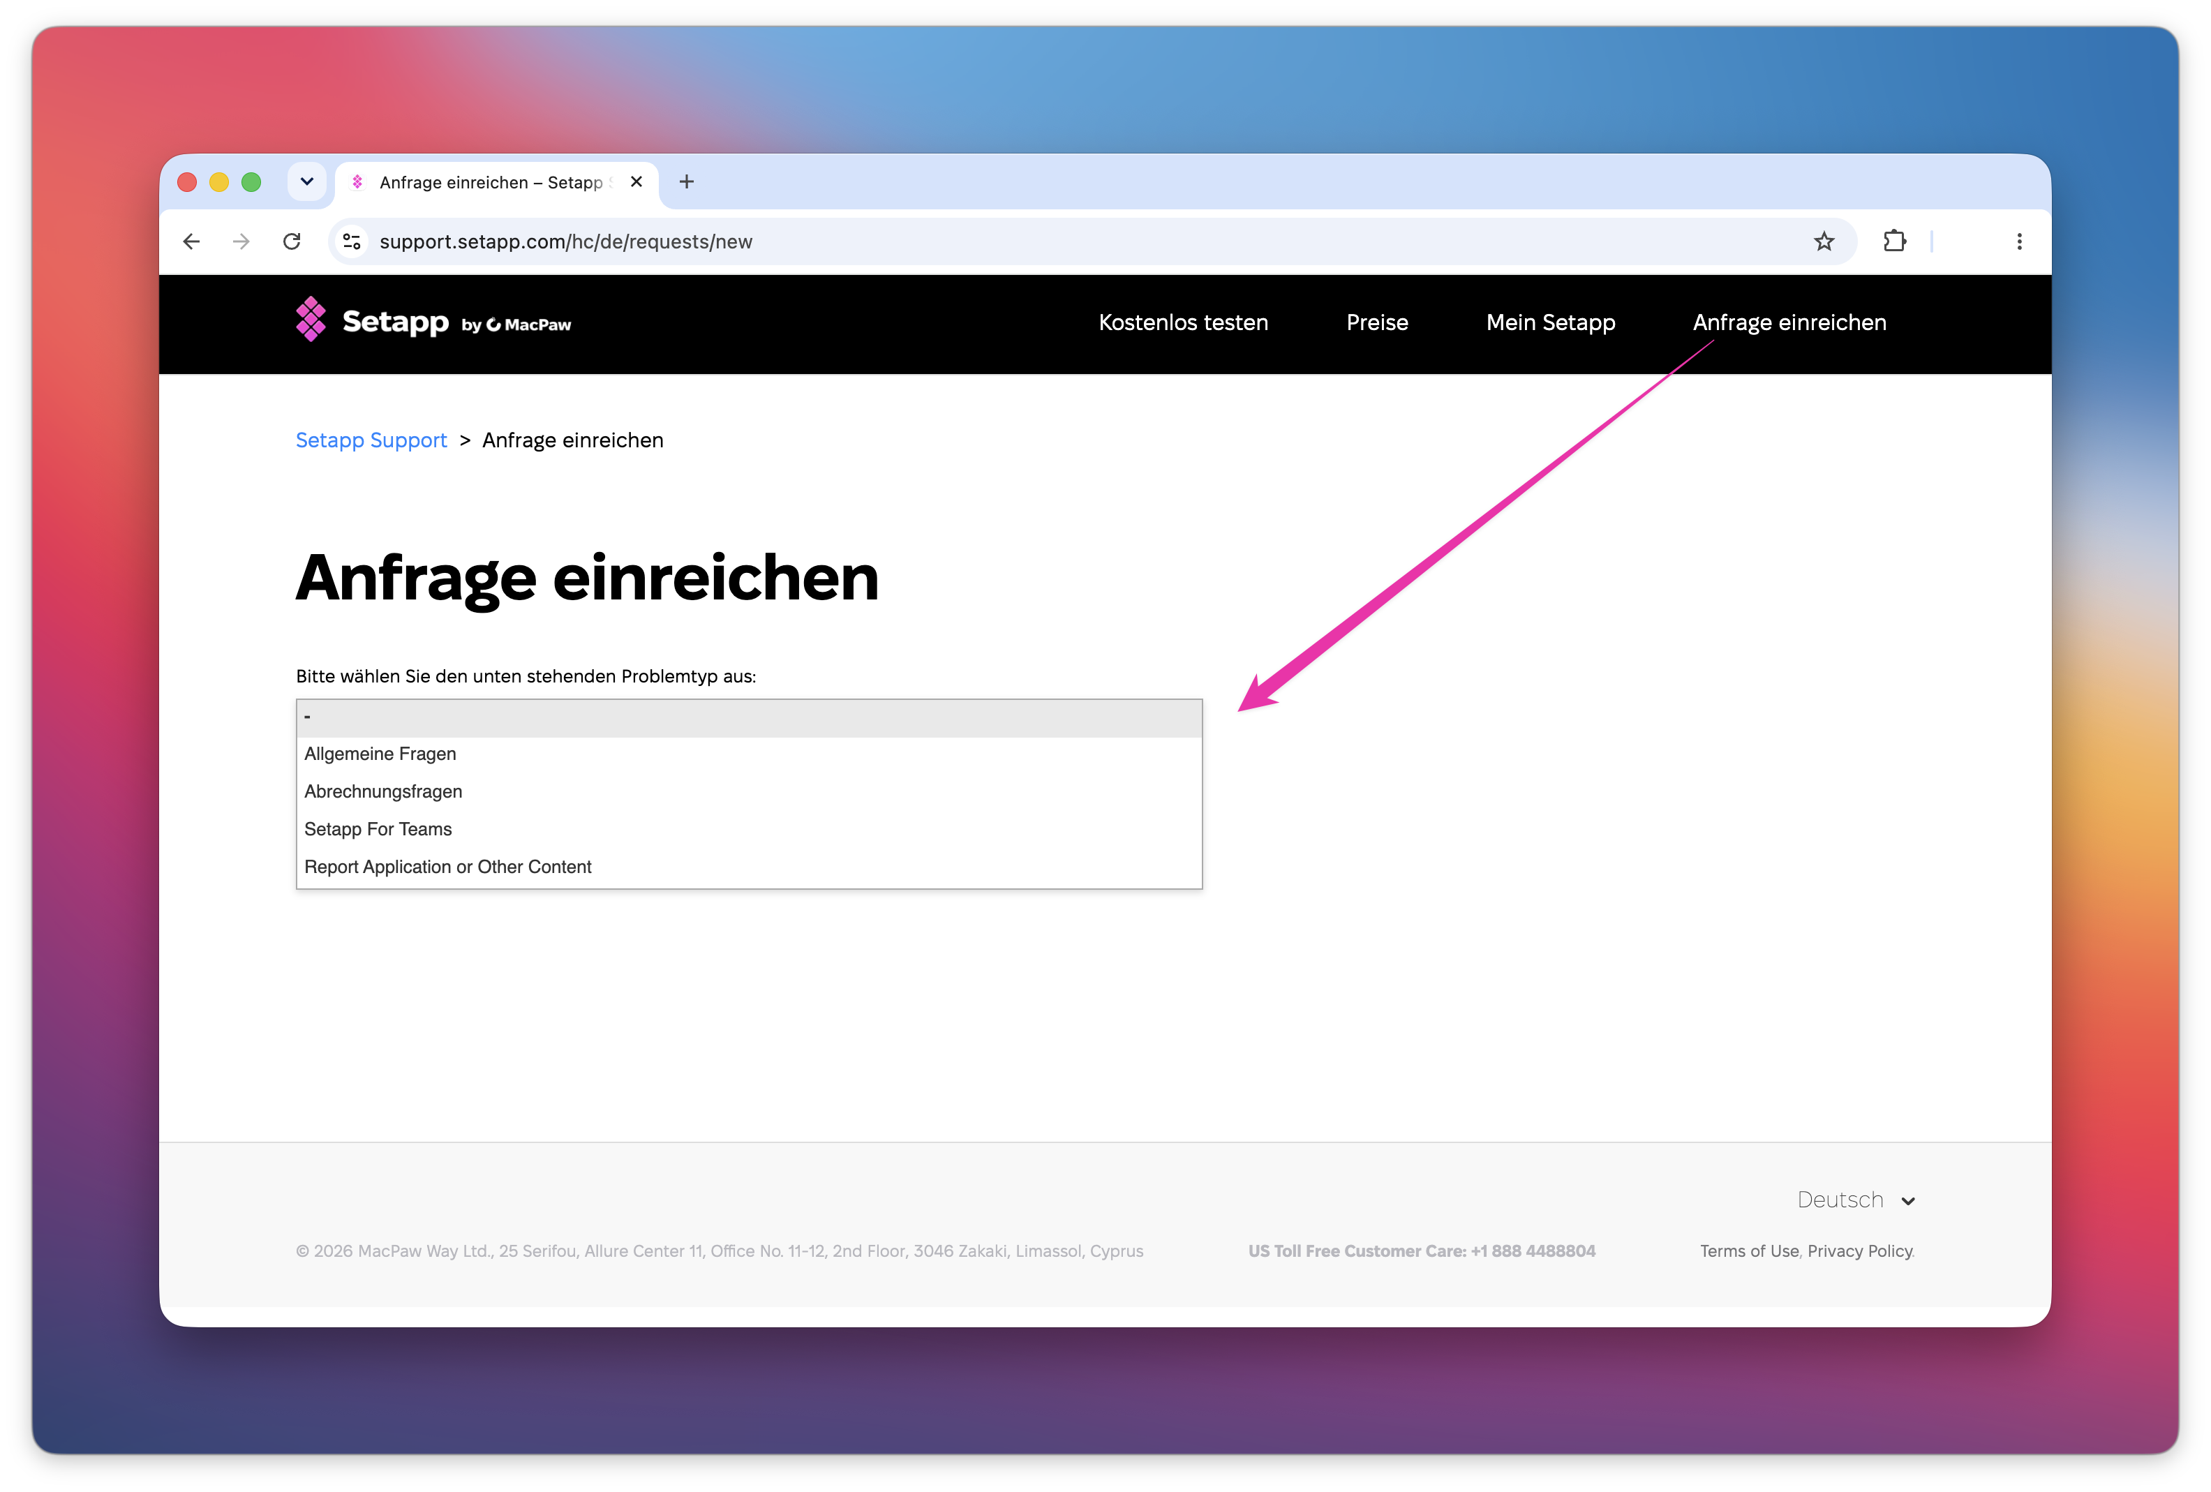2211x1492 pixels.
Task: Open the Terms of Use link
Action: point(1749,1251)
